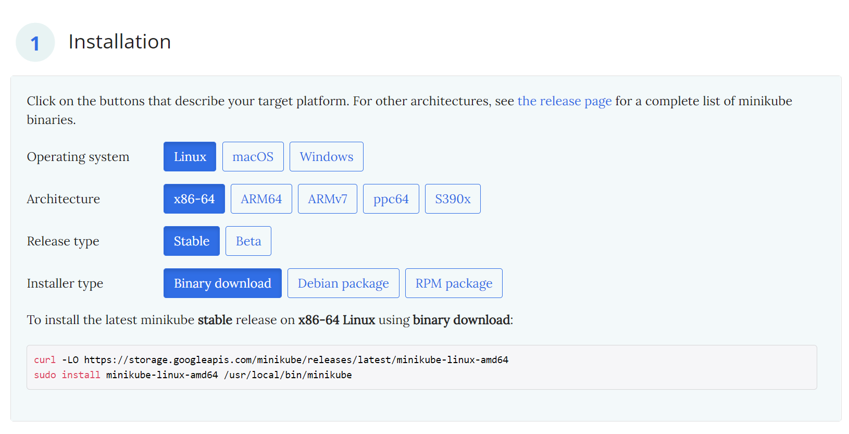
Task: Pick Windows as the operating system
Action: click(326, 156)
